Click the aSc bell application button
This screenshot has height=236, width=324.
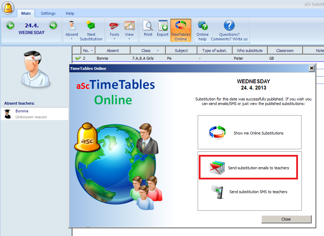coord(8,8)
